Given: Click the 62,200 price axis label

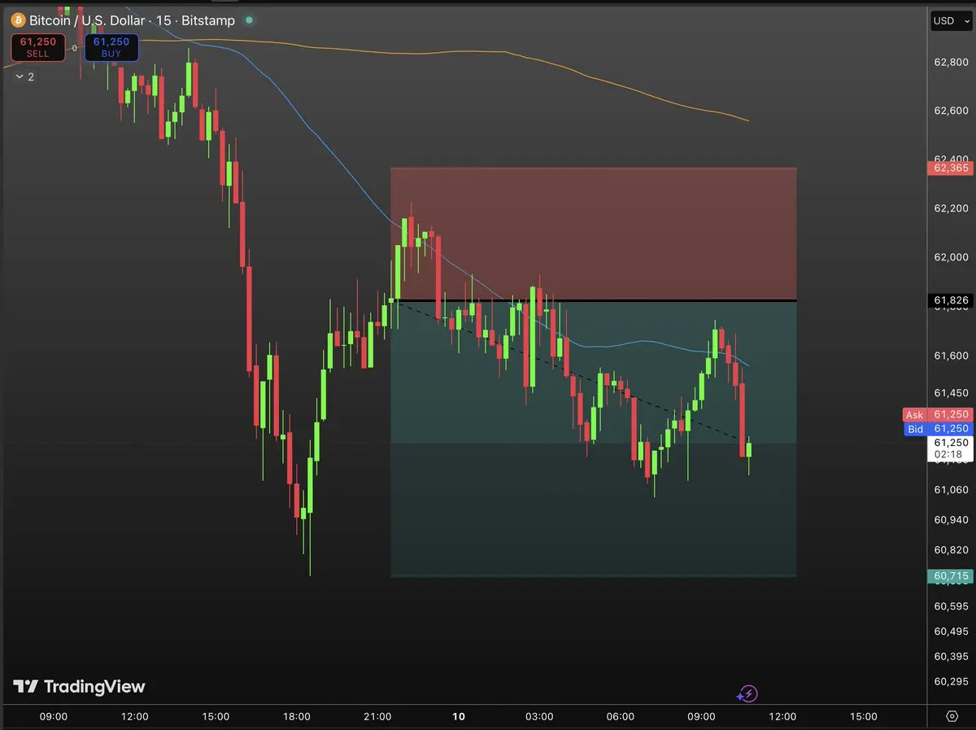Looking at the screenshot, I should click(951, 208).
